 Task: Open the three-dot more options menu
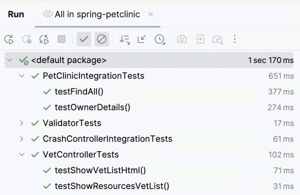[x=235, y=39]
